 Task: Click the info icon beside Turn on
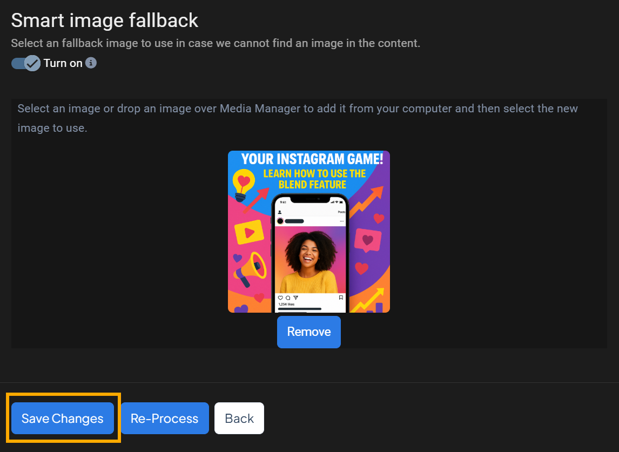tap(91, 63)
